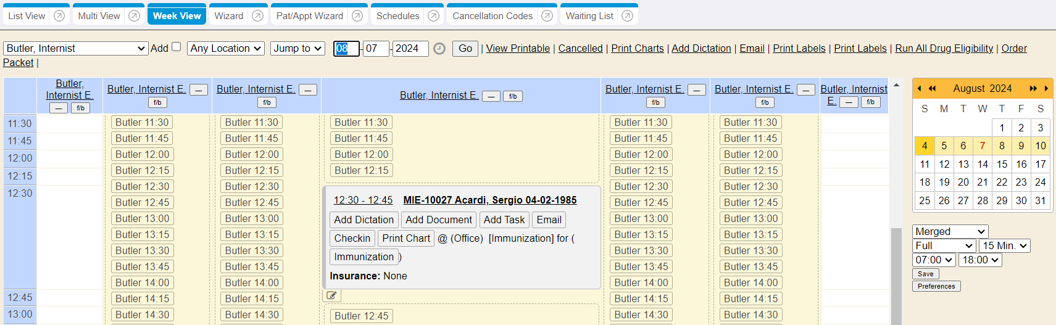Open the 15 Min. interval dropdown

[1004, 245]
